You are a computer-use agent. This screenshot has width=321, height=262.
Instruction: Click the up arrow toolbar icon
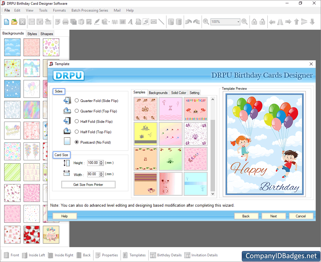(296, 22)
